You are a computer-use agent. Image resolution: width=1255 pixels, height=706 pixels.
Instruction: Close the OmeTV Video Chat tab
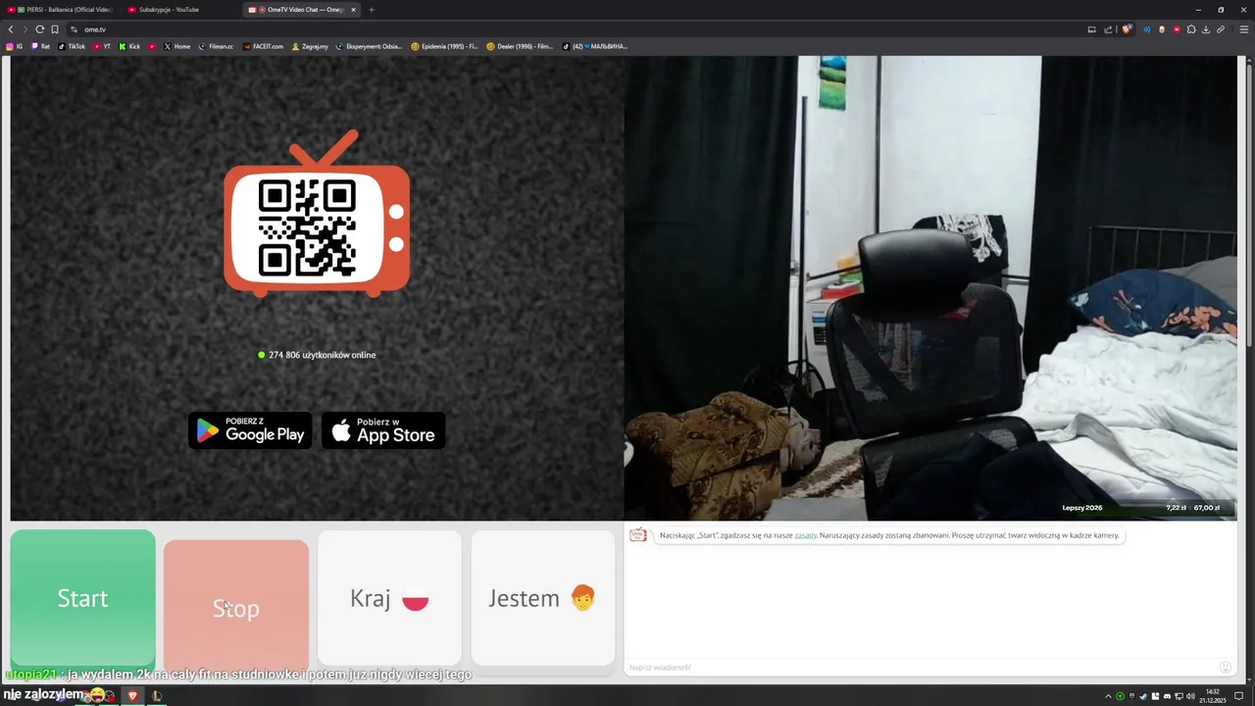(354, 10)
